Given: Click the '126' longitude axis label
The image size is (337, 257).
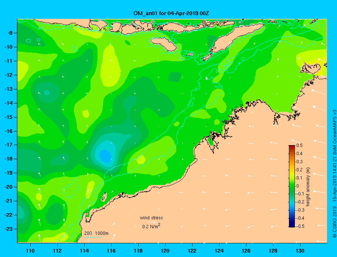Looking at the screenshot, I should [246, 251].
